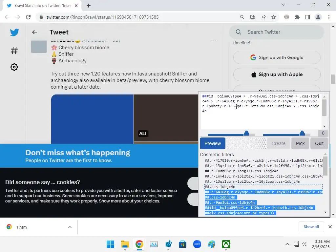Select highlighted filter ##.r-6416eg.r-o7ynqc
The height and width of the screenshot is (252, 336).
[263, 192]
